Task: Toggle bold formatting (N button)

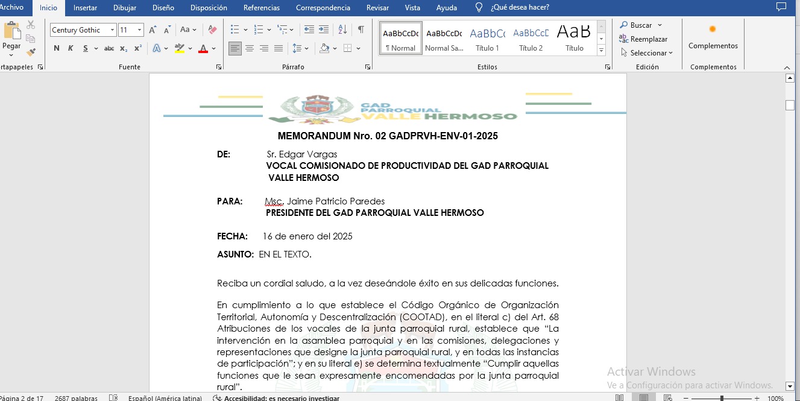Action: click(x=56, y=48)
